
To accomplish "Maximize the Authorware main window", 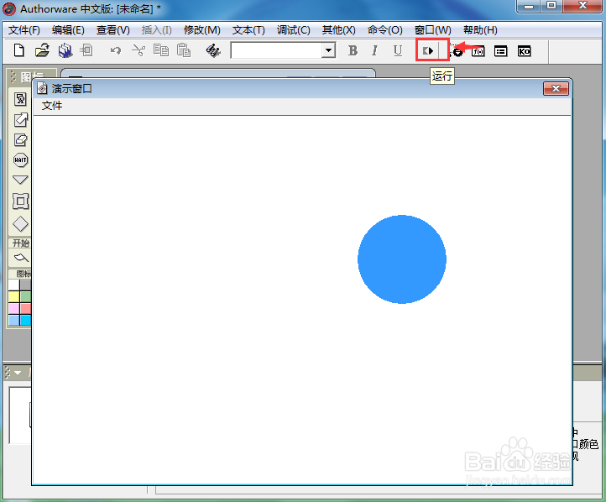I will (551, 6).
